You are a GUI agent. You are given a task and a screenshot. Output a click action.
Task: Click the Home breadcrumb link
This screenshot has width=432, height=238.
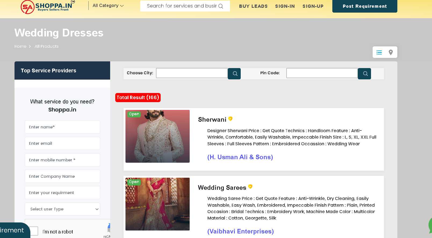(x=20, y=46)
